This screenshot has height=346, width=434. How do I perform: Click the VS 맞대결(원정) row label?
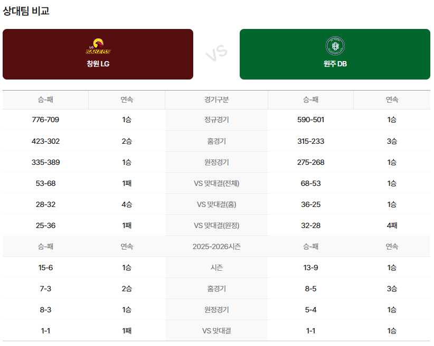pos(216,225)
